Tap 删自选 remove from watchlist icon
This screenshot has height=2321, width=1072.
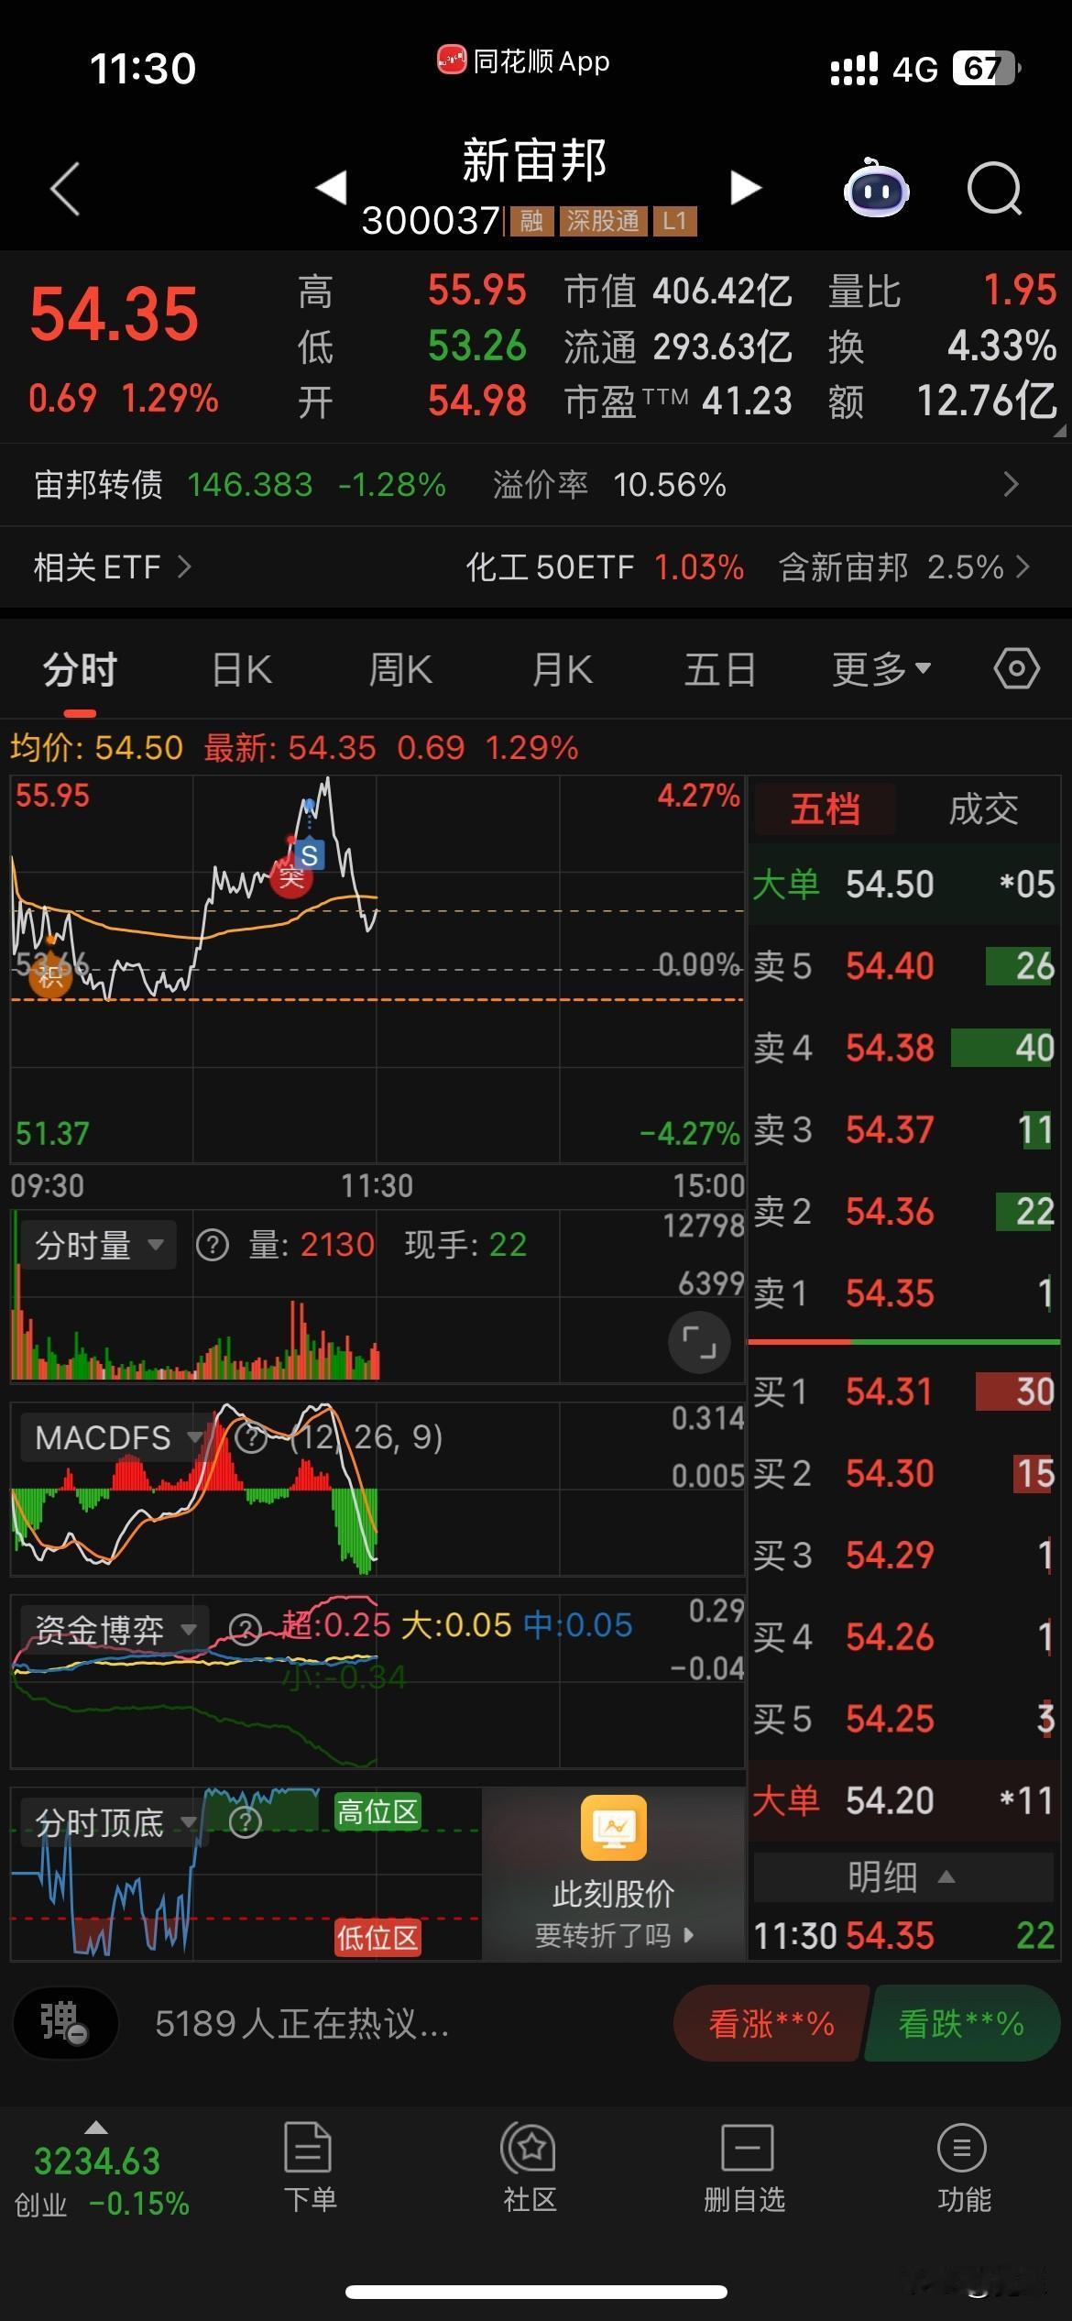click(x=745, y=2167)
